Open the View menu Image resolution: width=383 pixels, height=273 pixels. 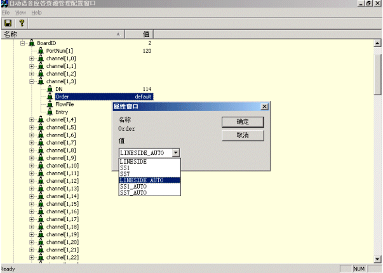[20, 13]
